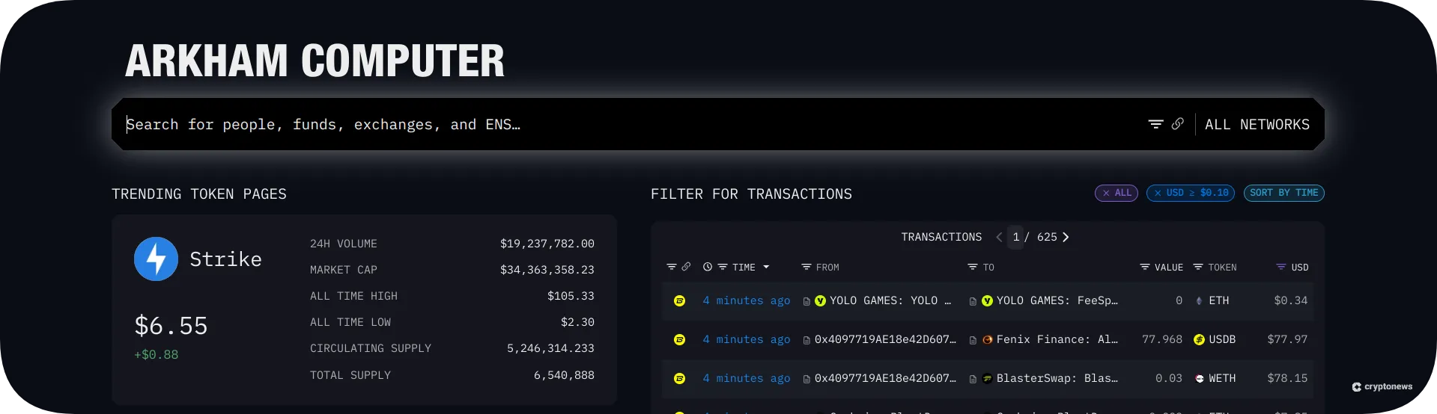1437x414 pixels.
Task: Open the ALL NETWORKS selector
Action: coord(1257,124)
